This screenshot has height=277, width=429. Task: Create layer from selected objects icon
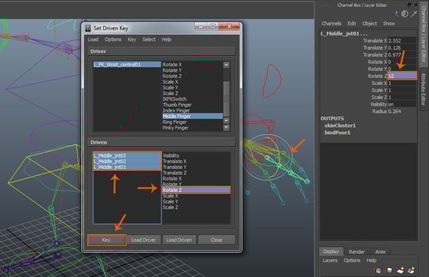click(x=409, y=270)
